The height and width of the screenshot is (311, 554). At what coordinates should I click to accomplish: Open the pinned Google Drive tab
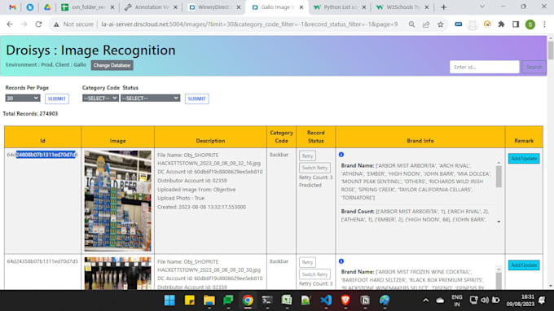[47, 7]
